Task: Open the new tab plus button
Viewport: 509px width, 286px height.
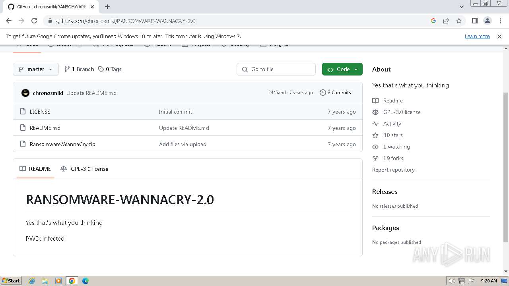Action: pos(107,7)
